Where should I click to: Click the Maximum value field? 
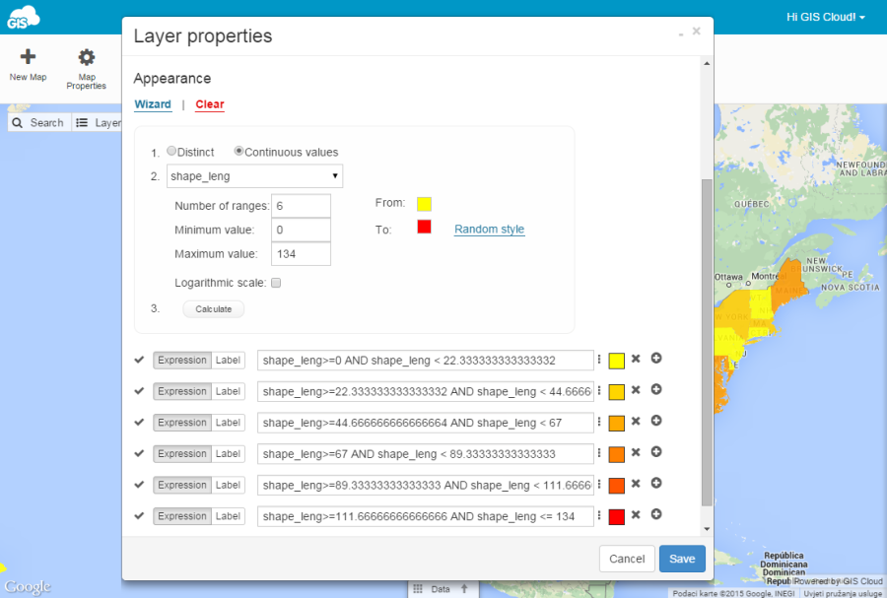tap(301, 254)
